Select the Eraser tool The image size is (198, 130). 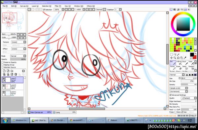(x=179, y=68)
